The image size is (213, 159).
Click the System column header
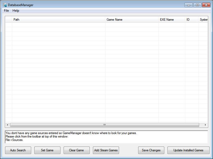(x=203, y=20)
